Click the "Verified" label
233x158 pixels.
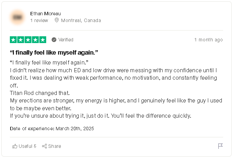click(x=66, y=40)
